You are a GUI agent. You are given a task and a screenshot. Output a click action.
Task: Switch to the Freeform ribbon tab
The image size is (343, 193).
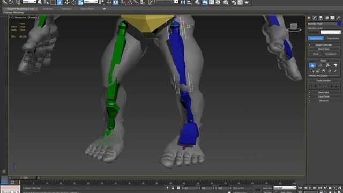tap(48, 9)
